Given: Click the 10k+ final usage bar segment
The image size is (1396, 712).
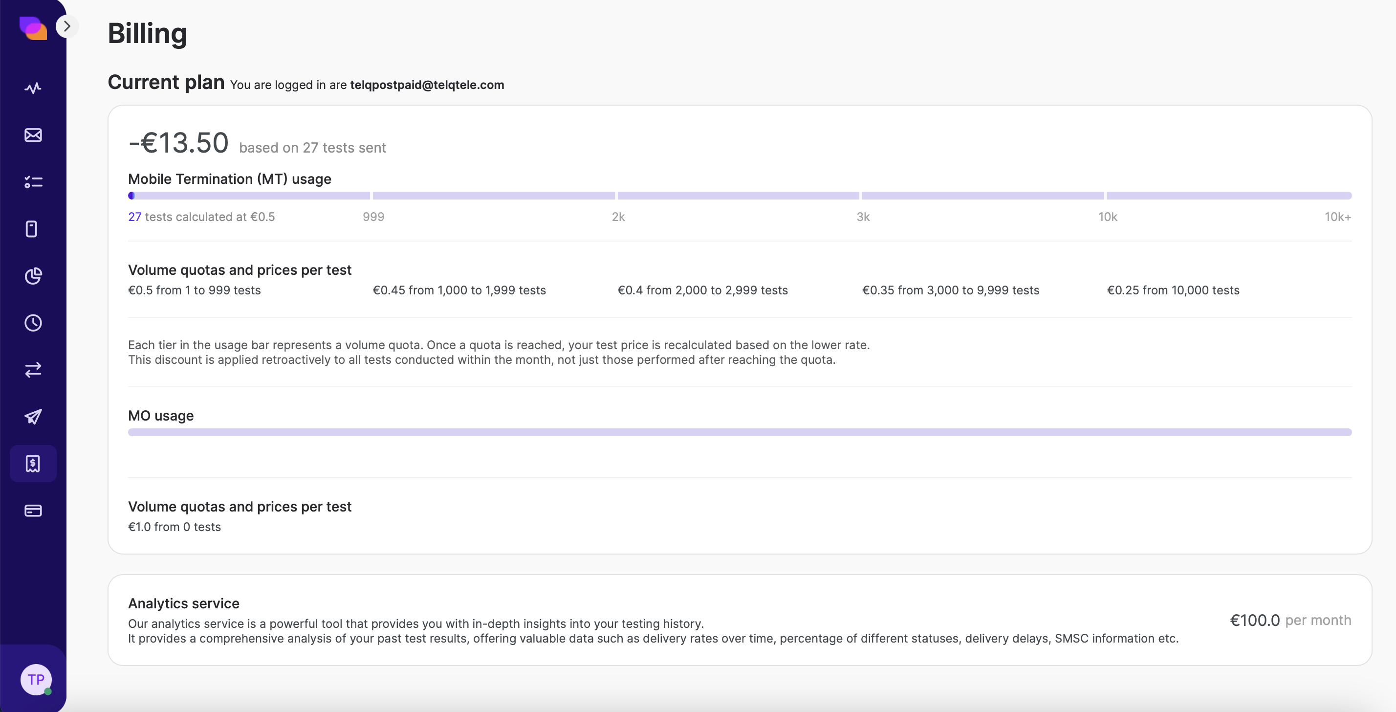Looking at the screenshot, I should click(x=1229, y=196).
